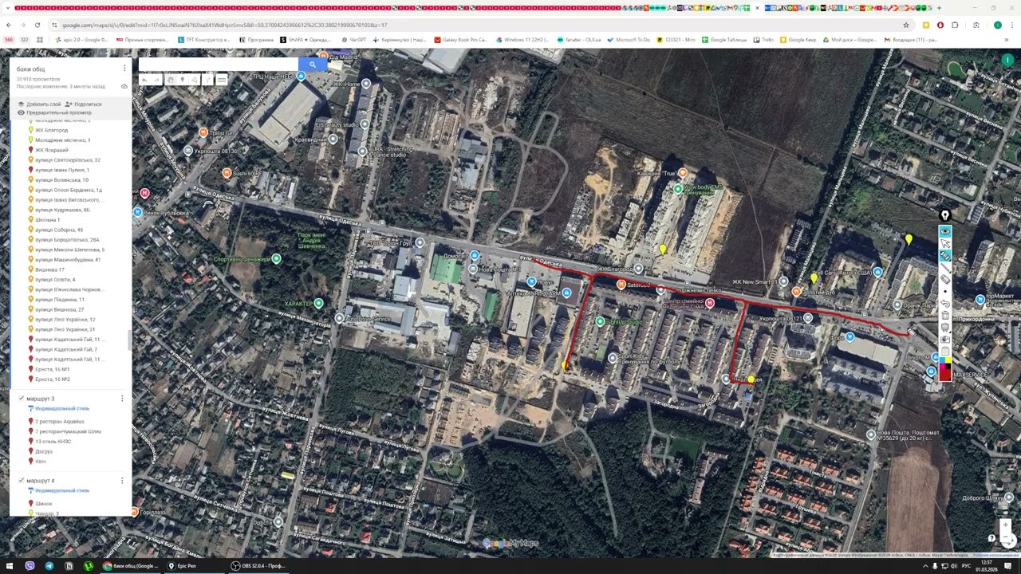Screen dimensions: 1021x574
Task: Toggle маршрут 4 layer checkbox
Action: point(21,481)
